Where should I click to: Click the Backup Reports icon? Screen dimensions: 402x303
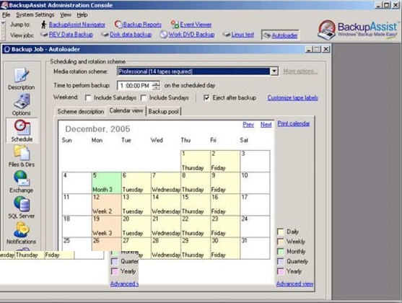point(118,25)
